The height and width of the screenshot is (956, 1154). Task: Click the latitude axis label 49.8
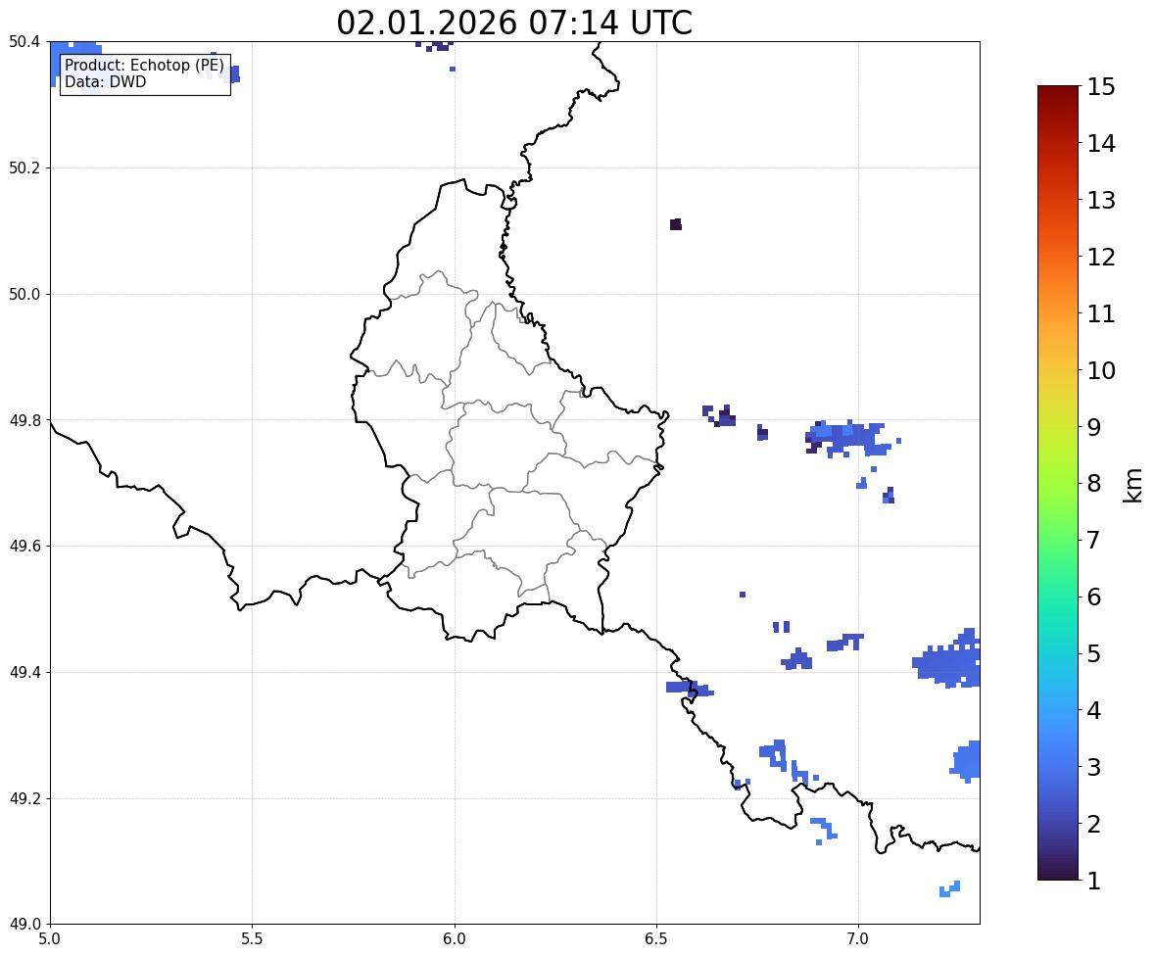(24, 420)
